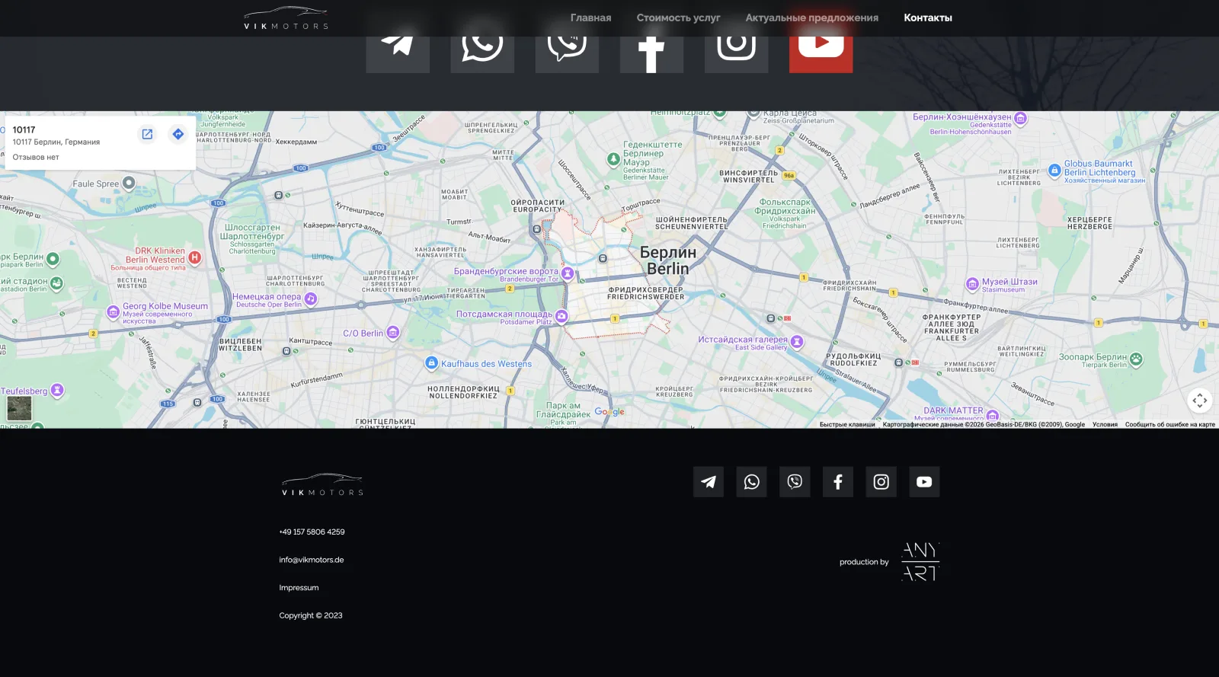1219x677 pixels.
Task: Go to Главная in navigation
Action: click(x=590, y=18)
